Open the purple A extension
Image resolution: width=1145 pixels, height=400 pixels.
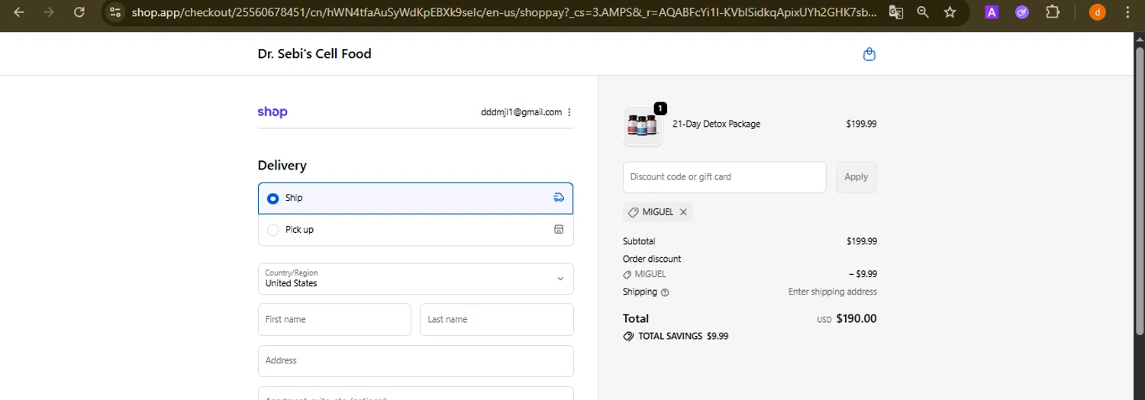[992, 12]
